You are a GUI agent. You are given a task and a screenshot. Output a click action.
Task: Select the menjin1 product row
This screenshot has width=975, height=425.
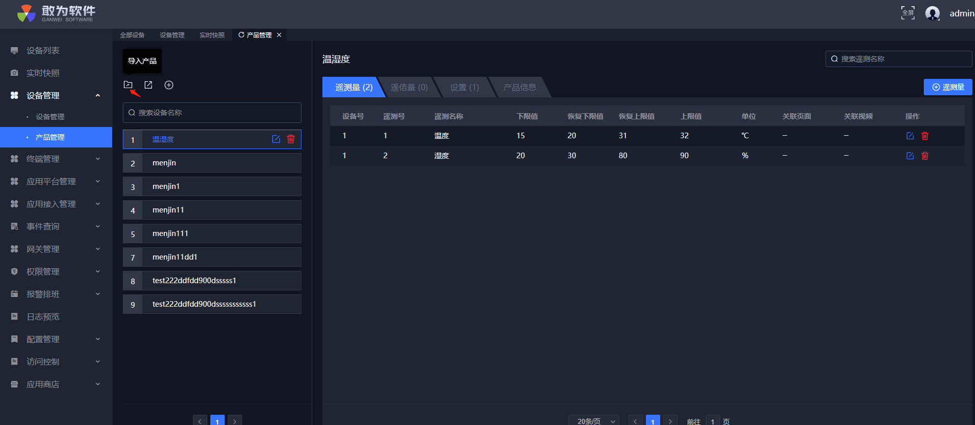[212, 186]
